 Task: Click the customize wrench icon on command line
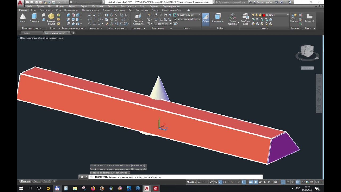click(x=86, y=177)
